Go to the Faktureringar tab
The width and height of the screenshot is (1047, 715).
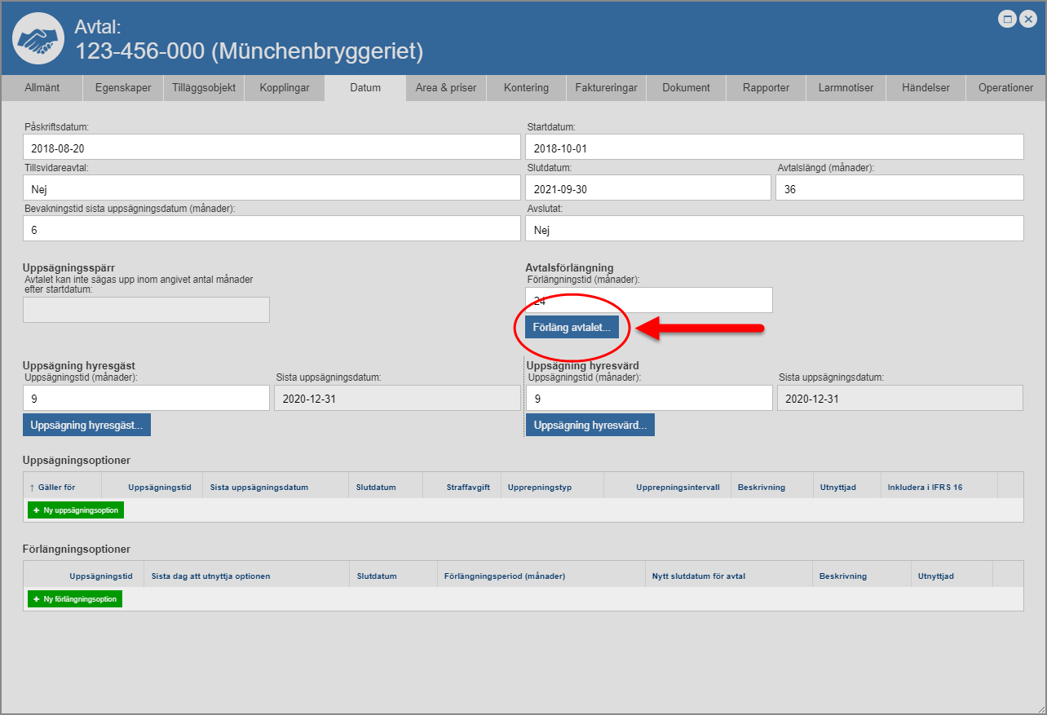click(x=606, y=88)
